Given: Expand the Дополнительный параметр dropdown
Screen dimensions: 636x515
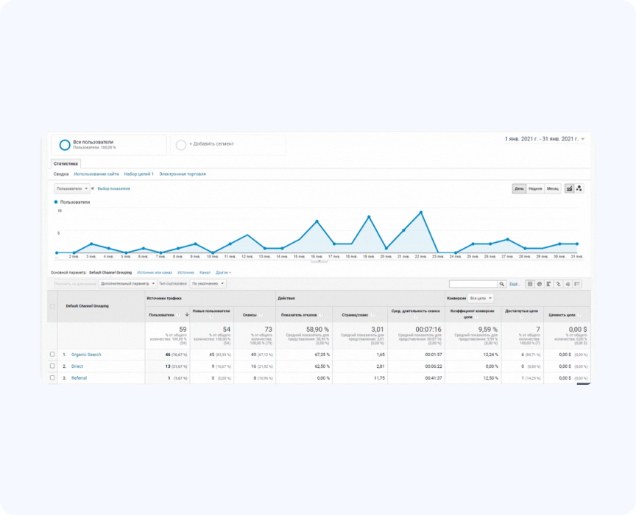Looking at the screenshot, I should point(128,283).
